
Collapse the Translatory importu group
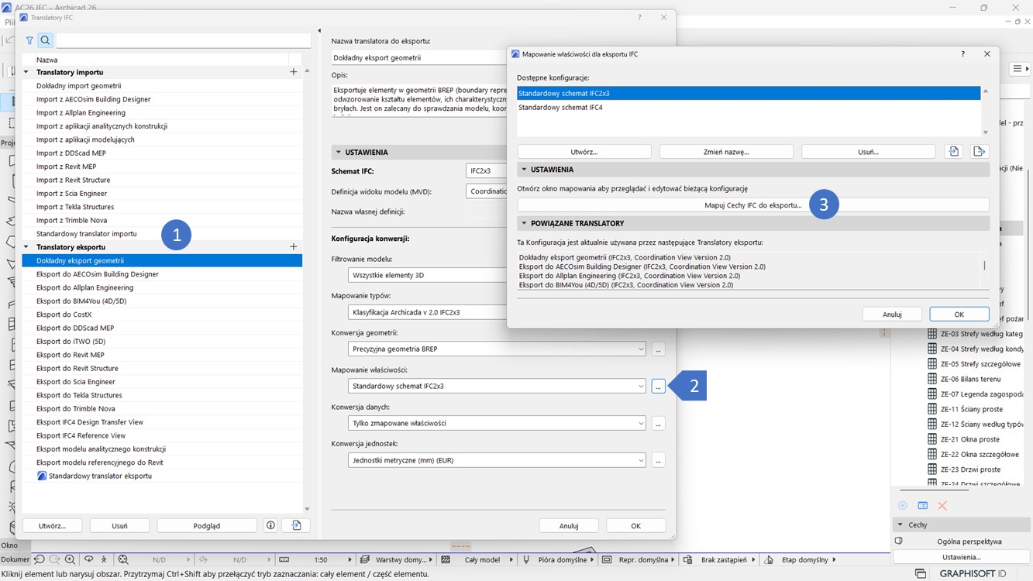pyautogui.click(x=26, y=72)
